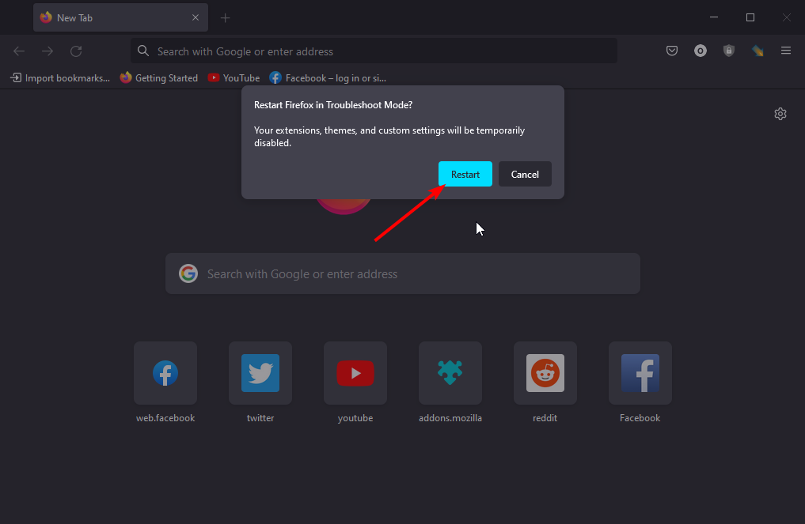Screen dimensions: 805x524
Task: Open Facebook – log in bookmark
Action: 328,78
